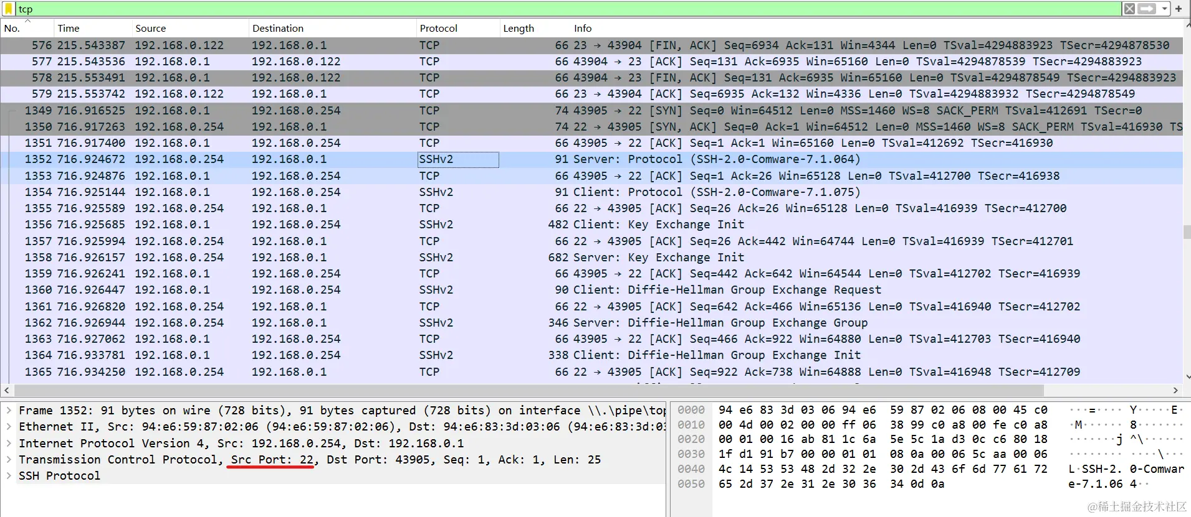This screenshot has height=517, width=1191.
Task: Open the display filter bookmark menu
Action: [9, 9]
